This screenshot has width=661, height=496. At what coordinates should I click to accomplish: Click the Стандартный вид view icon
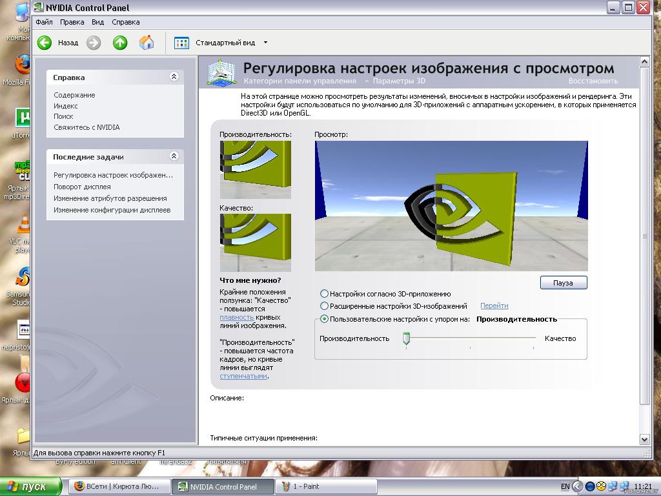click(x=181, y=43)
